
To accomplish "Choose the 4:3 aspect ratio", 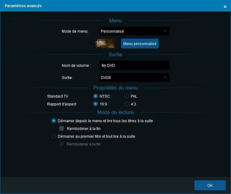I will click(126, 104).
